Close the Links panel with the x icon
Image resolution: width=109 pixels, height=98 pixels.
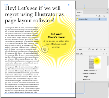(x=77, y=10)
